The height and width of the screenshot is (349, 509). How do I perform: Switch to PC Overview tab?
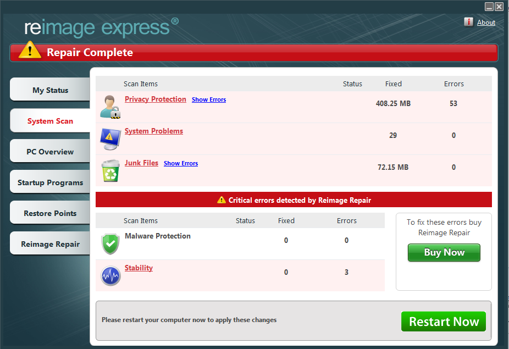(x=50, y=152)
